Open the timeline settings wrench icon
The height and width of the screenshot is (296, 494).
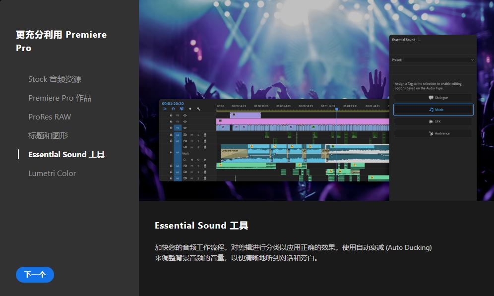[x=199, y=109]
